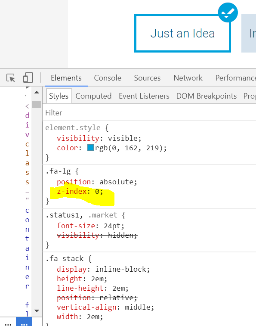Click the Just an Idea button
This screenshot has height=326, width=256.
click(x=182, y=33)
